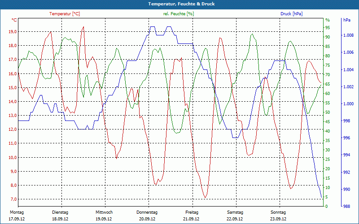This screenshot has width=359, height=224.
Task: Click the 'Montag' day label
Action: tap(17, 212)
